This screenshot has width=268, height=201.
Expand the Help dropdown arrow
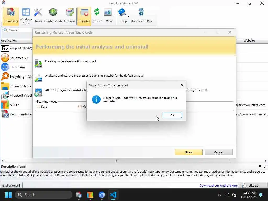(128, 16)
